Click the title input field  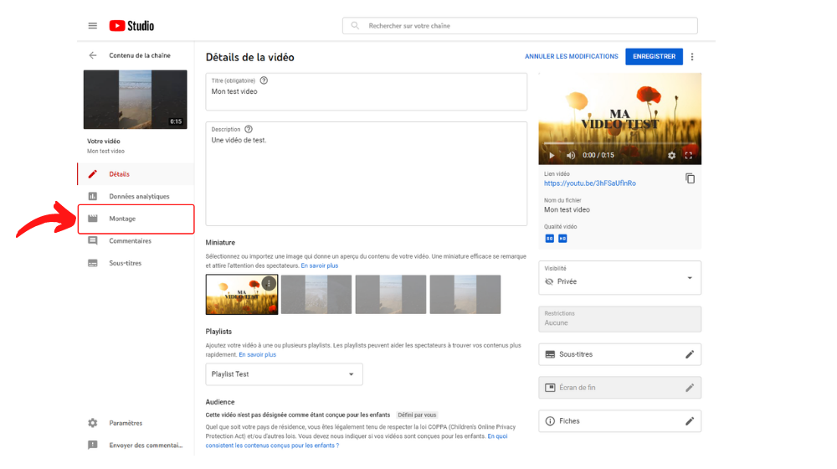(367, 92)
